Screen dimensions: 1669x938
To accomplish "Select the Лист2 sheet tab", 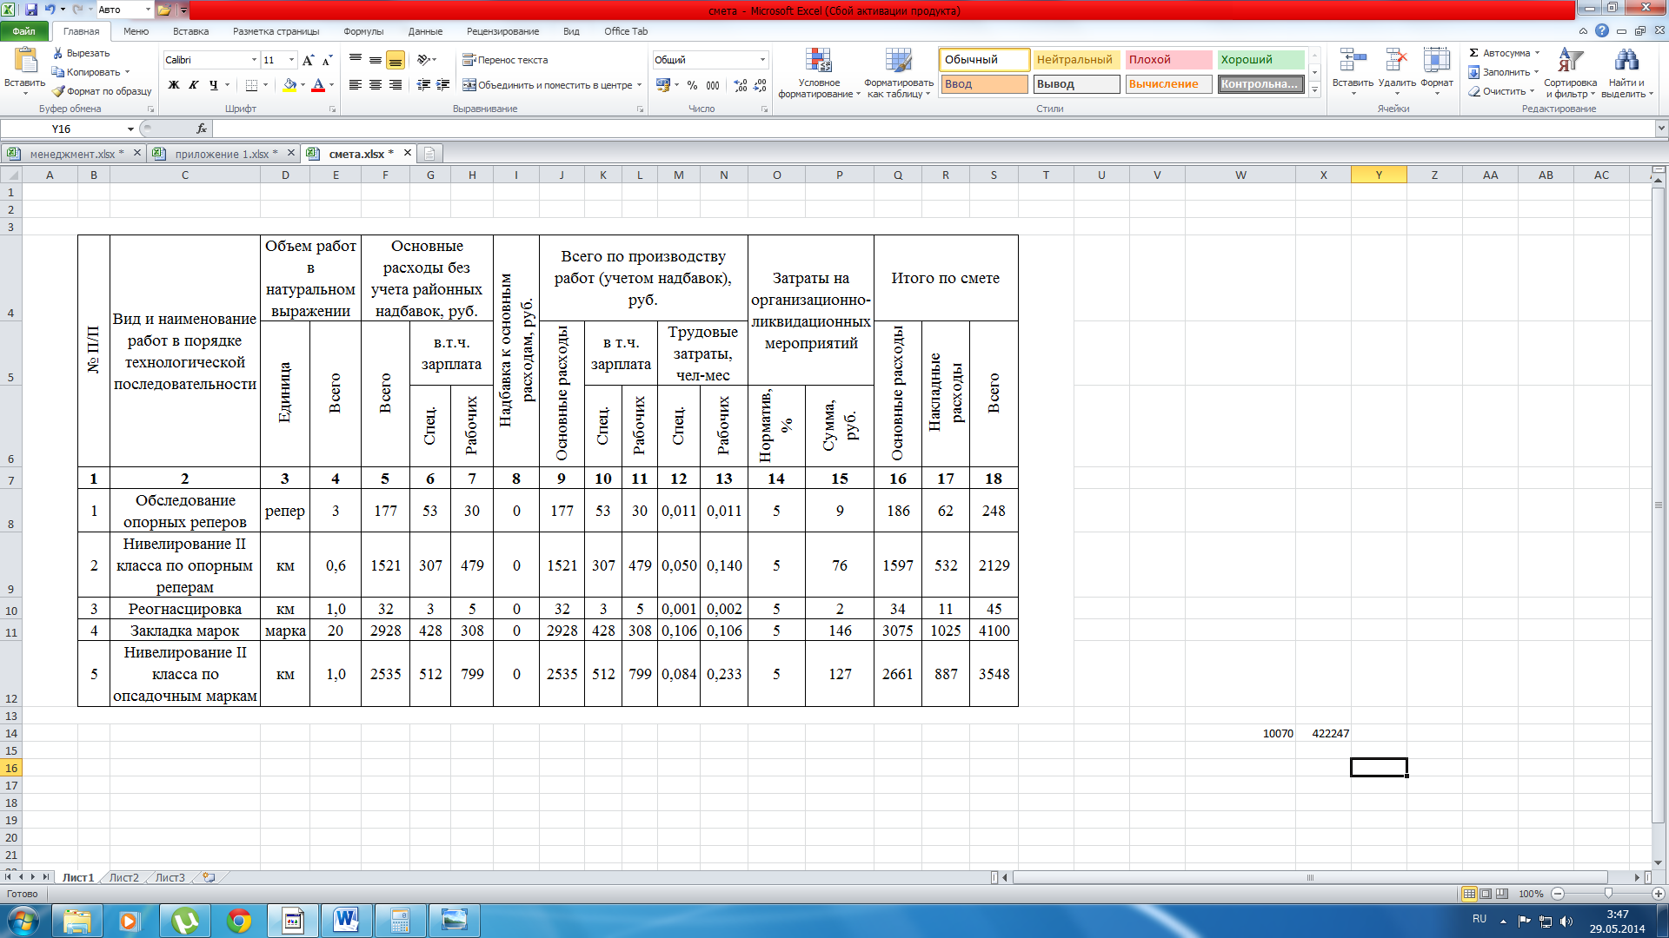I will [123, 877].
